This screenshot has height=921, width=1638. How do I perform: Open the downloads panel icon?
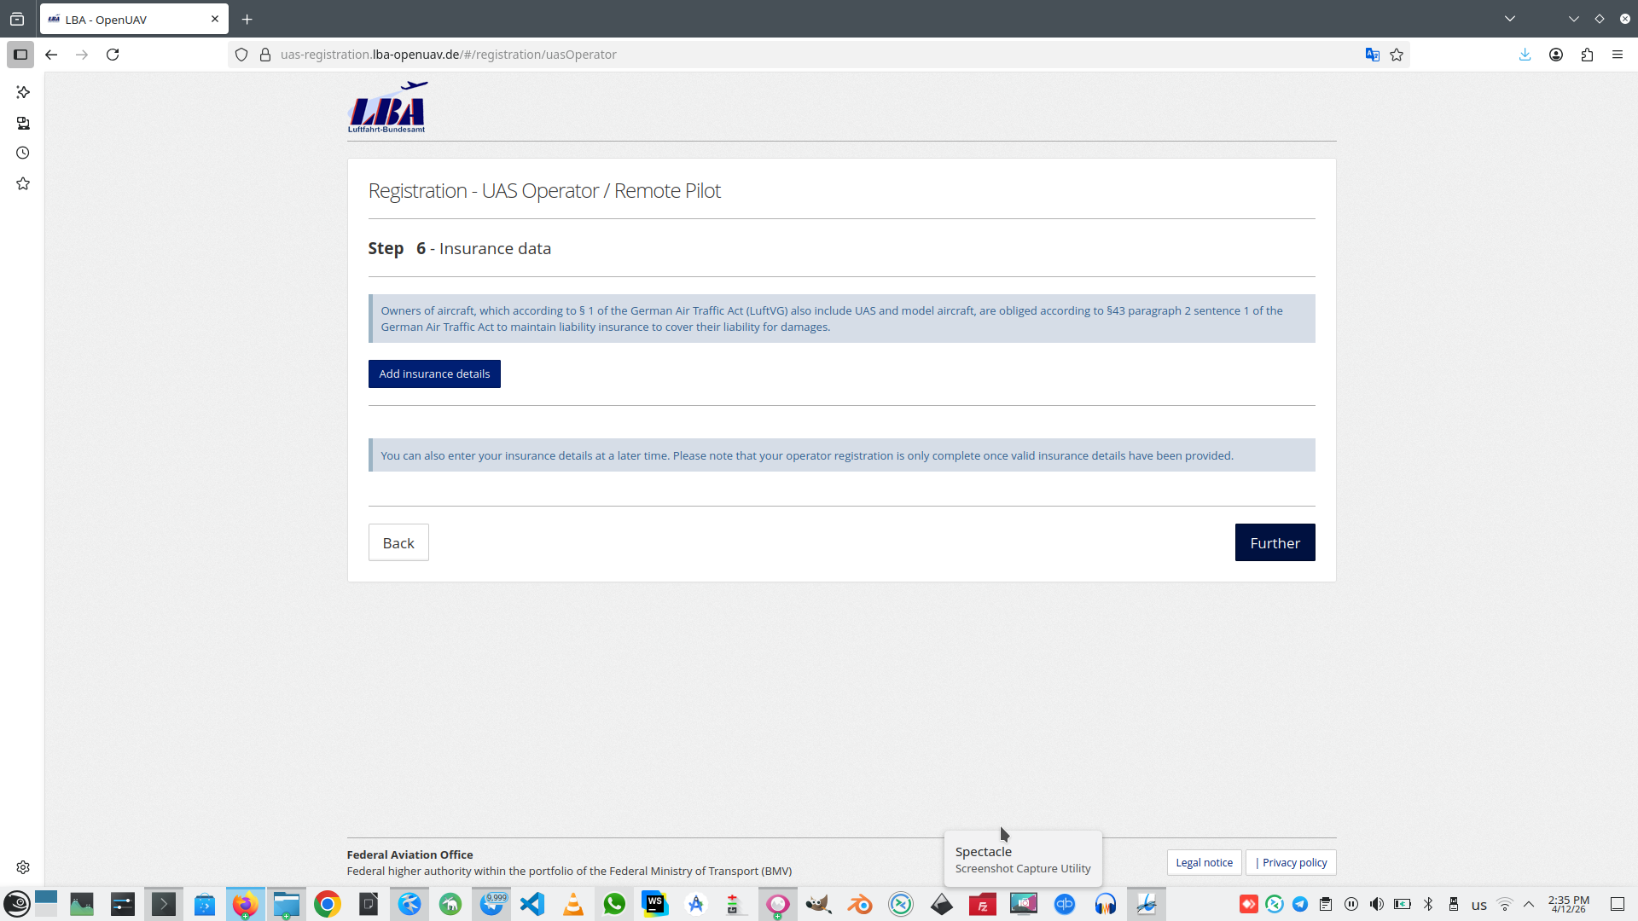coord(1525,55)
